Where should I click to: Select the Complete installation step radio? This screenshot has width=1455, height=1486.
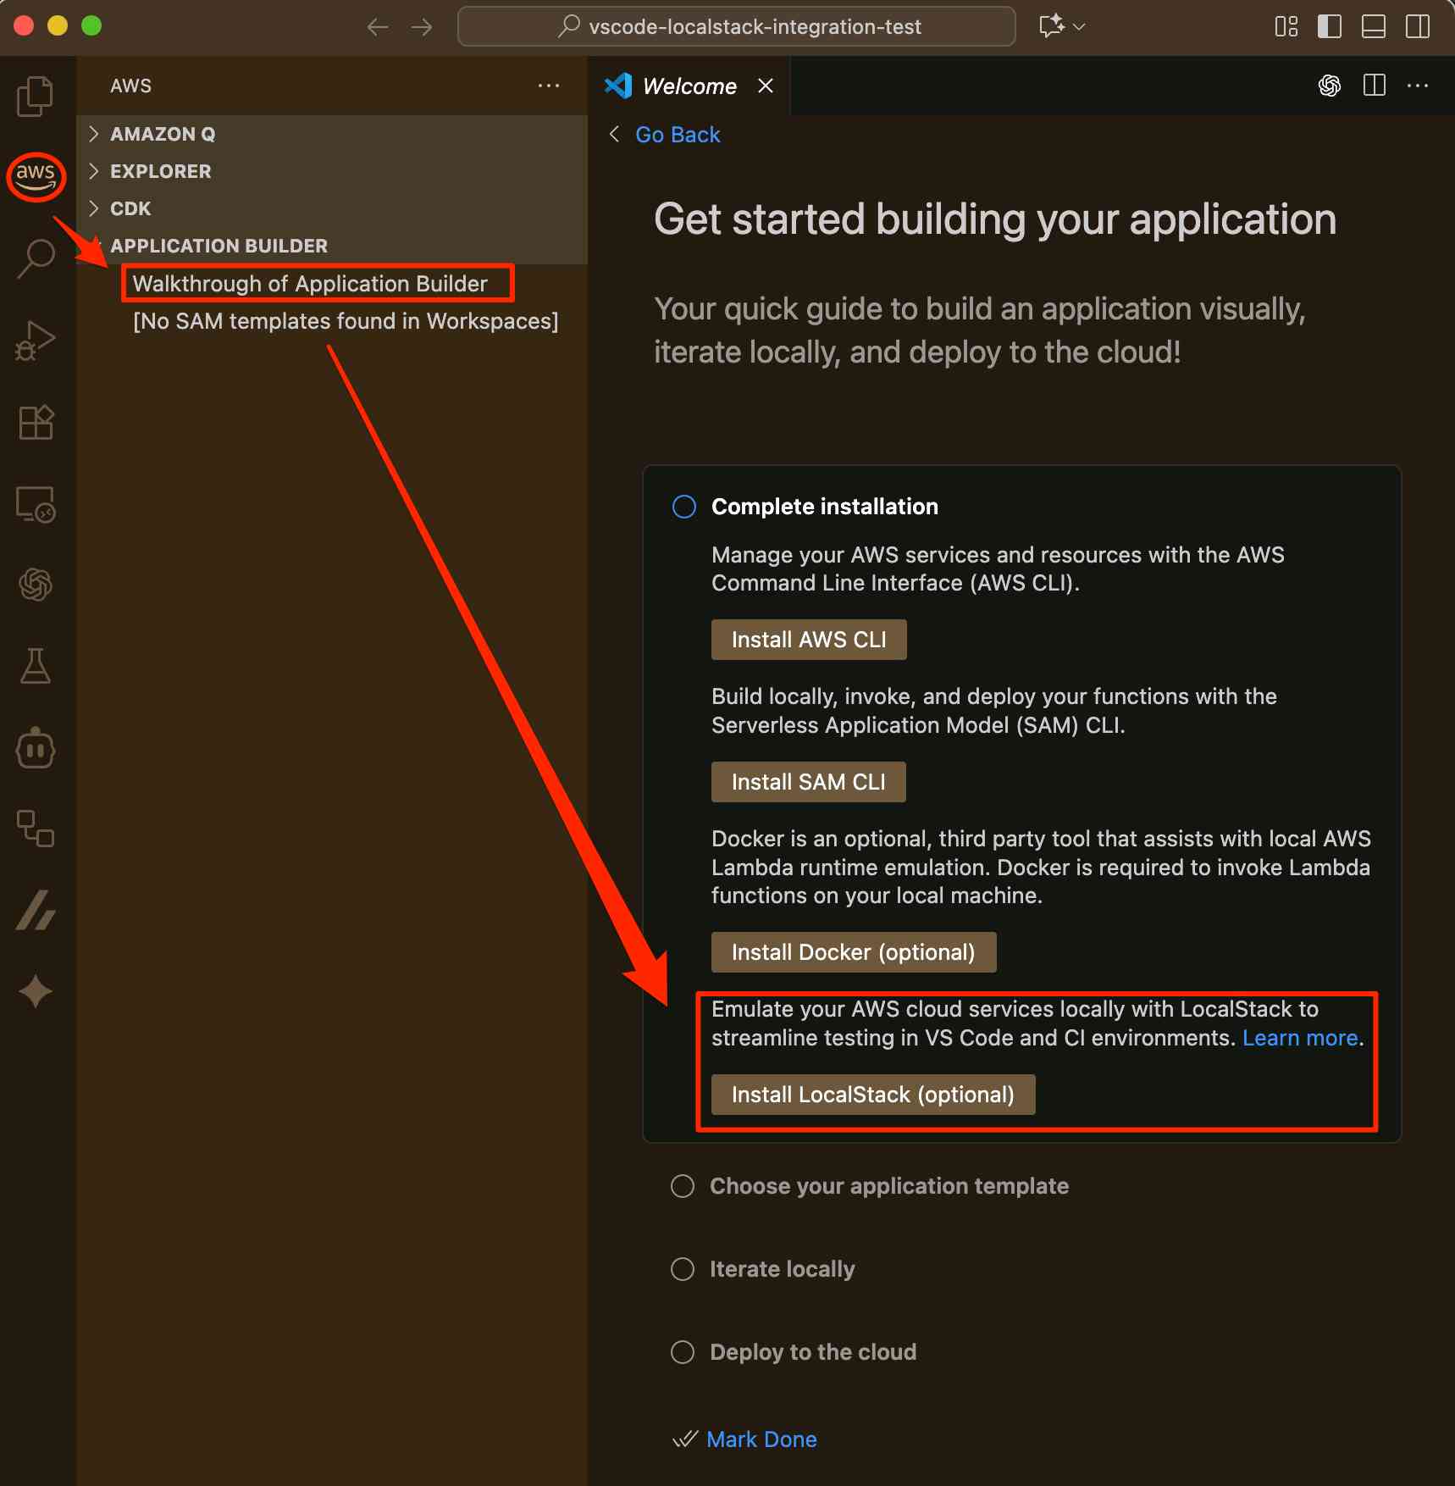(x=683, y=507)
